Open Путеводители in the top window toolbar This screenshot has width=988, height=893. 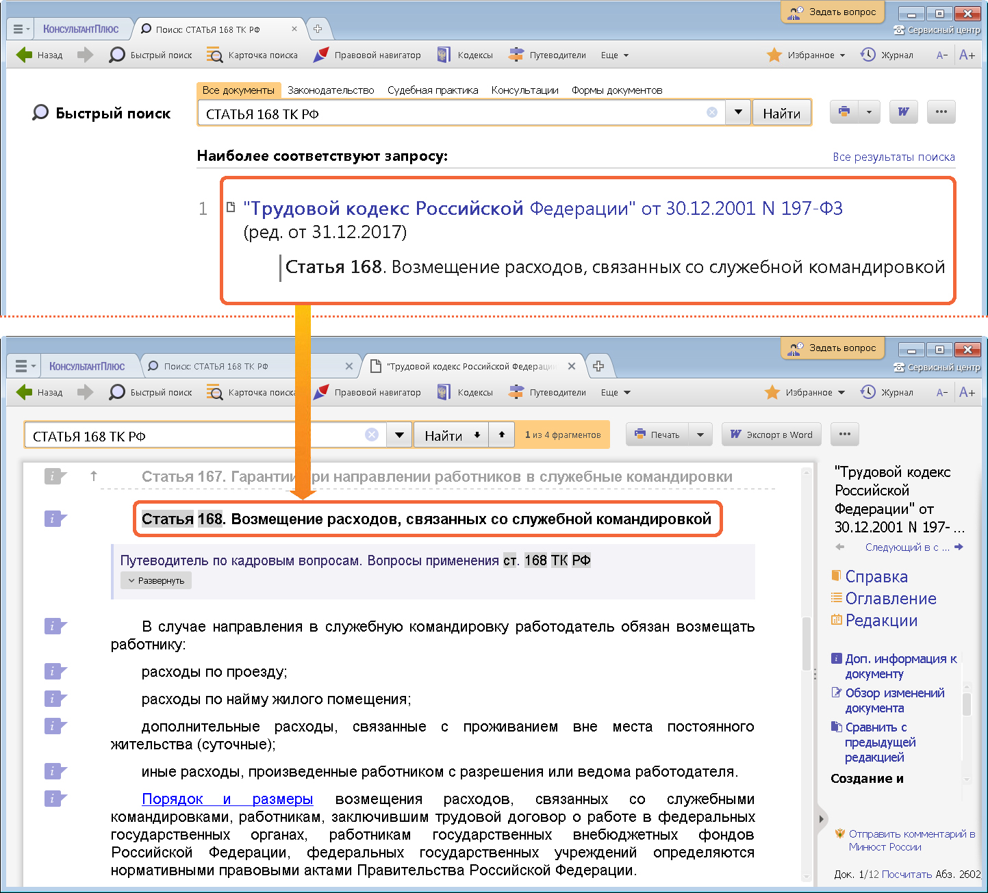pos(548,55)
